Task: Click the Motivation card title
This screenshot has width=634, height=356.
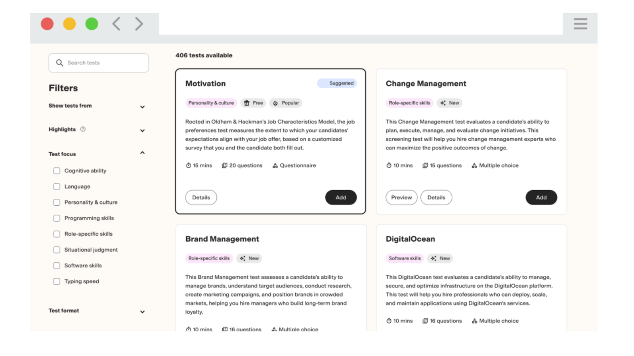Action: tap(205, 83)
